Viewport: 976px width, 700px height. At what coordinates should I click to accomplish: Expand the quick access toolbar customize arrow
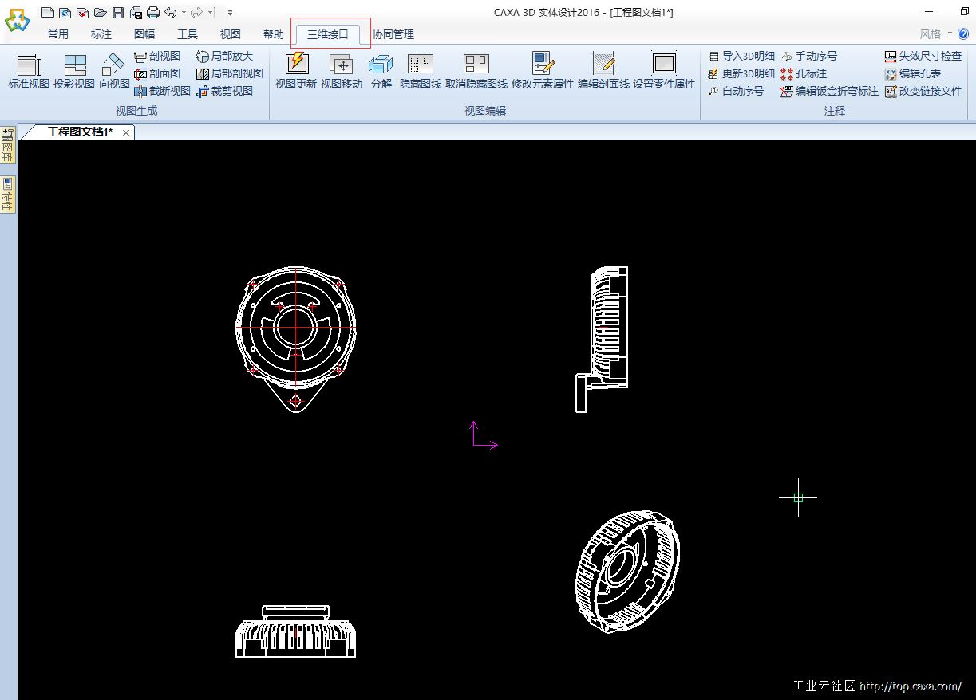pos(230,13)
